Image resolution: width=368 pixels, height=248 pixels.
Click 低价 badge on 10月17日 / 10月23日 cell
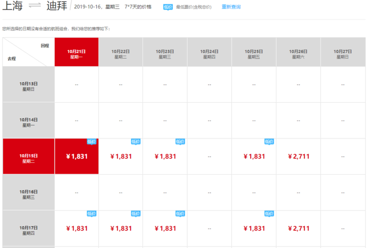pyautogui.click(x=180, y=214)
